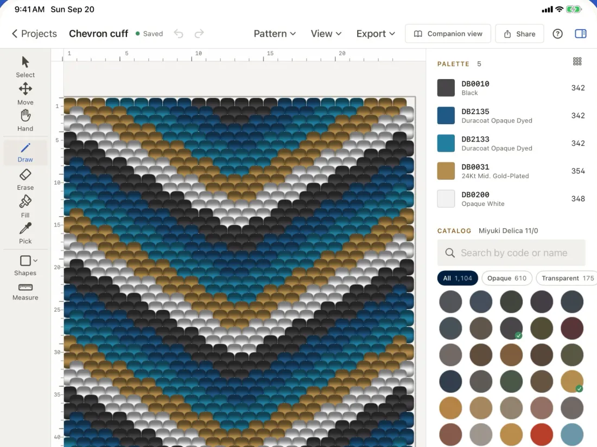
Task: Select the arrow Select tool
Action: pyautogui.click(x=25, y=67)
